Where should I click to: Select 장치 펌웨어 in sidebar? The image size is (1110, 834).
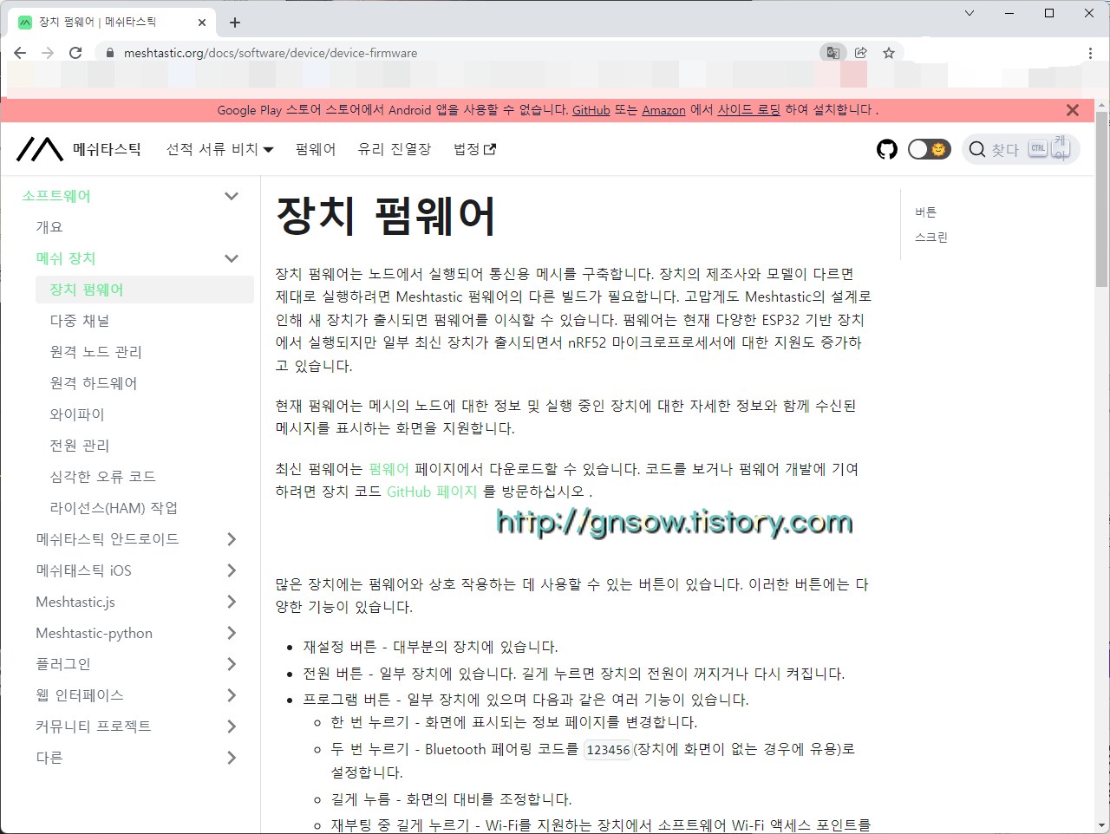point(144,290)
